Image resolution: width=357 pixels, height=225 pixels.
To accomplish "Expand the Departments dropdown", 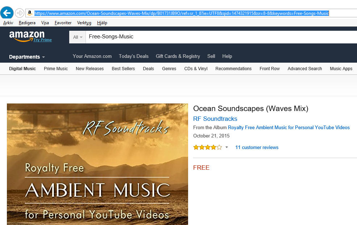I will point(27,57).
